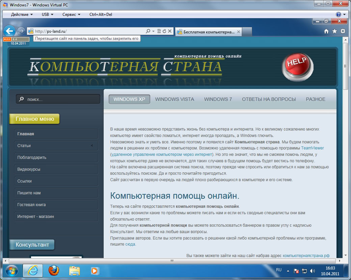This screenshot has width=351, height=280.
Task: Open Пишите нам menu item
Action: tap(56, 193)
